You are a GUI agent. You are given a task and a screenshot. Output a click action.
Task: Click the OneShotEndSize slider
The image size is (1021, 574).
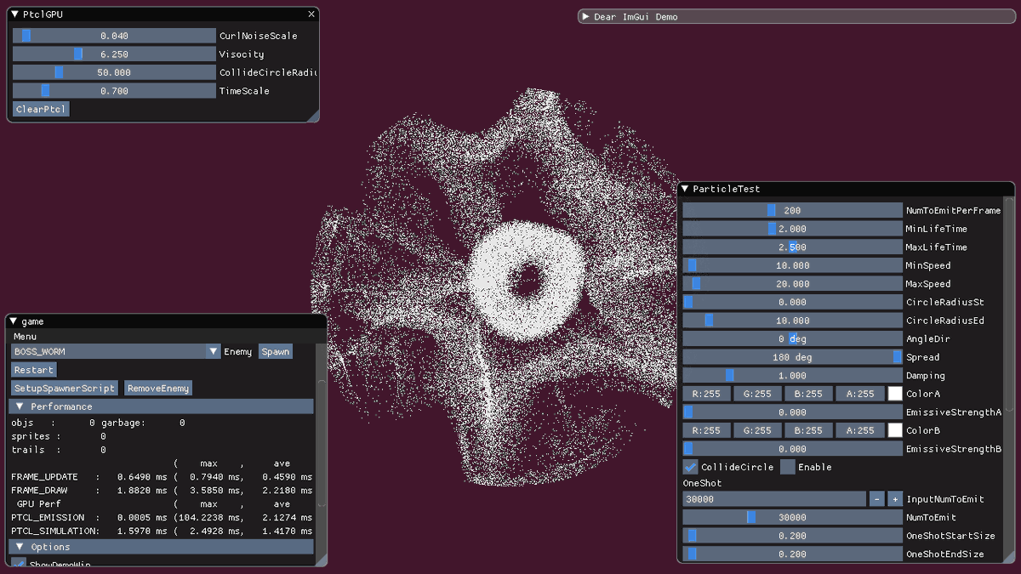pyautogui.click(x=792, y=554)
